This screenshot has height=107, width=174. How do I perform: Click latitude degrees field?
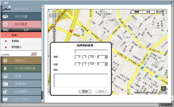(77, 57)
